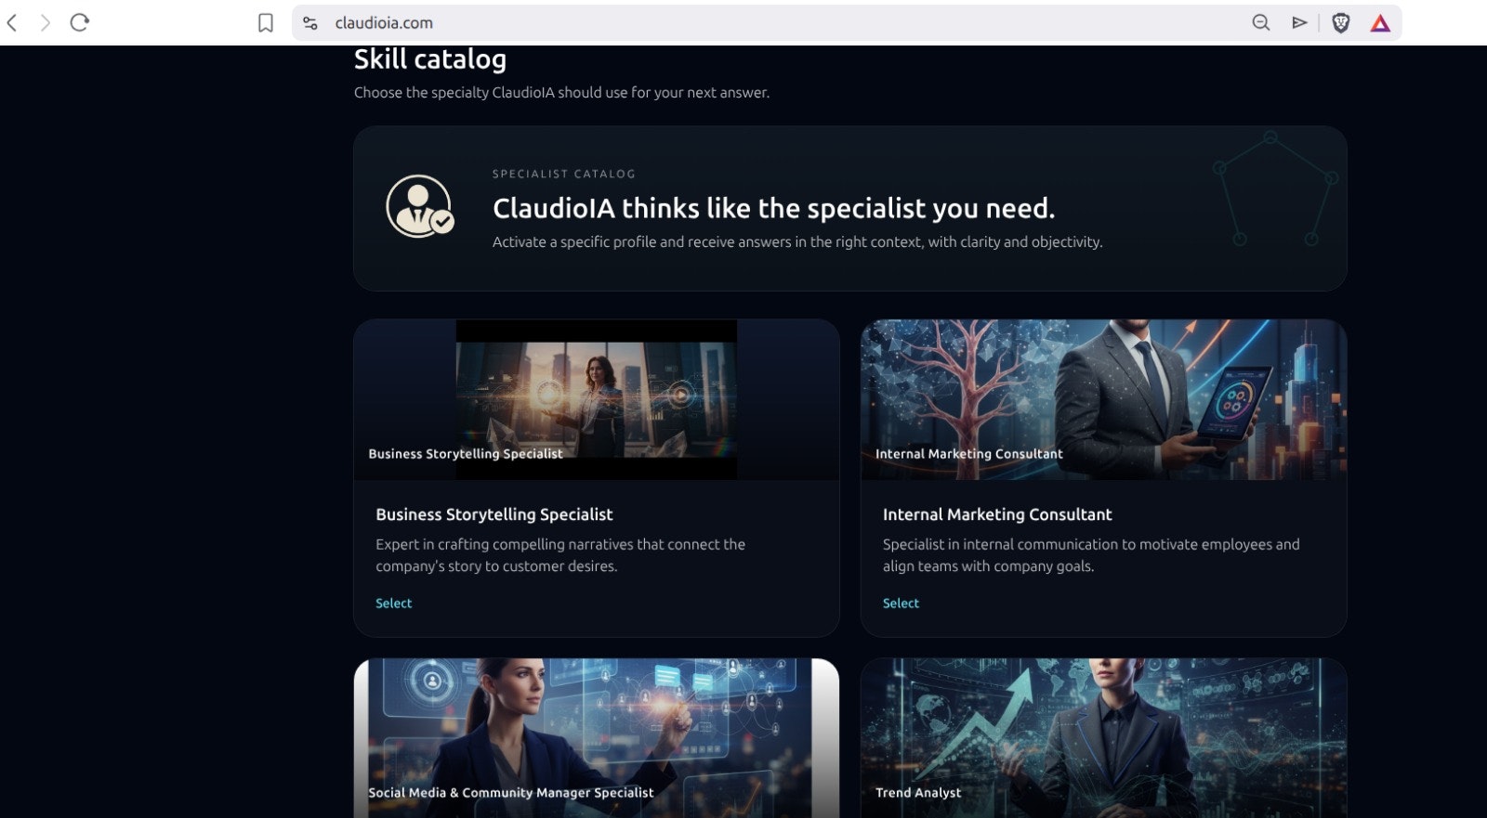Viewport: 1487px width, 818px height.
Task: Click 'Activate a specific profile' banner text
Action: 797,242
